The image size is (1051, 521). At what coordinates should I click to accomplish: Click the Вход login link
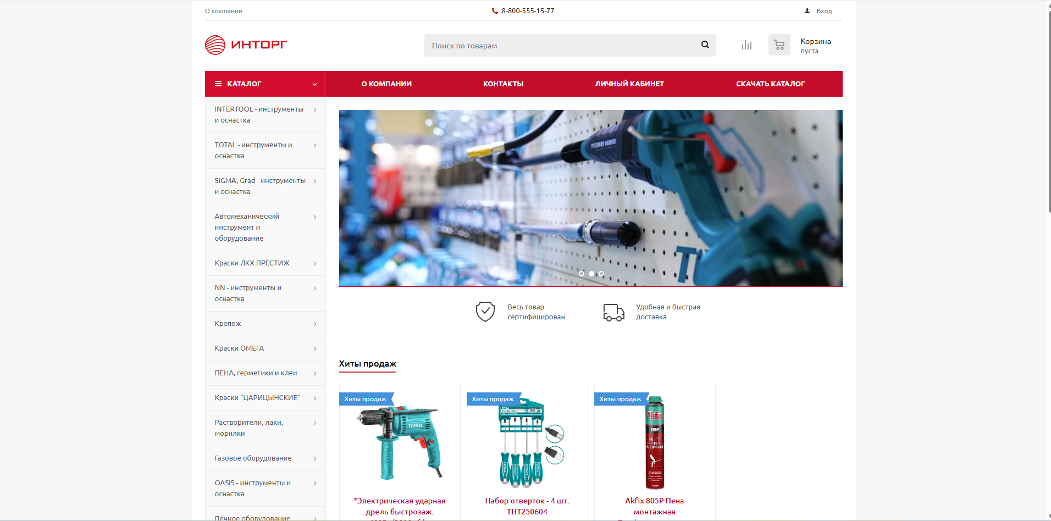[824, 11]
